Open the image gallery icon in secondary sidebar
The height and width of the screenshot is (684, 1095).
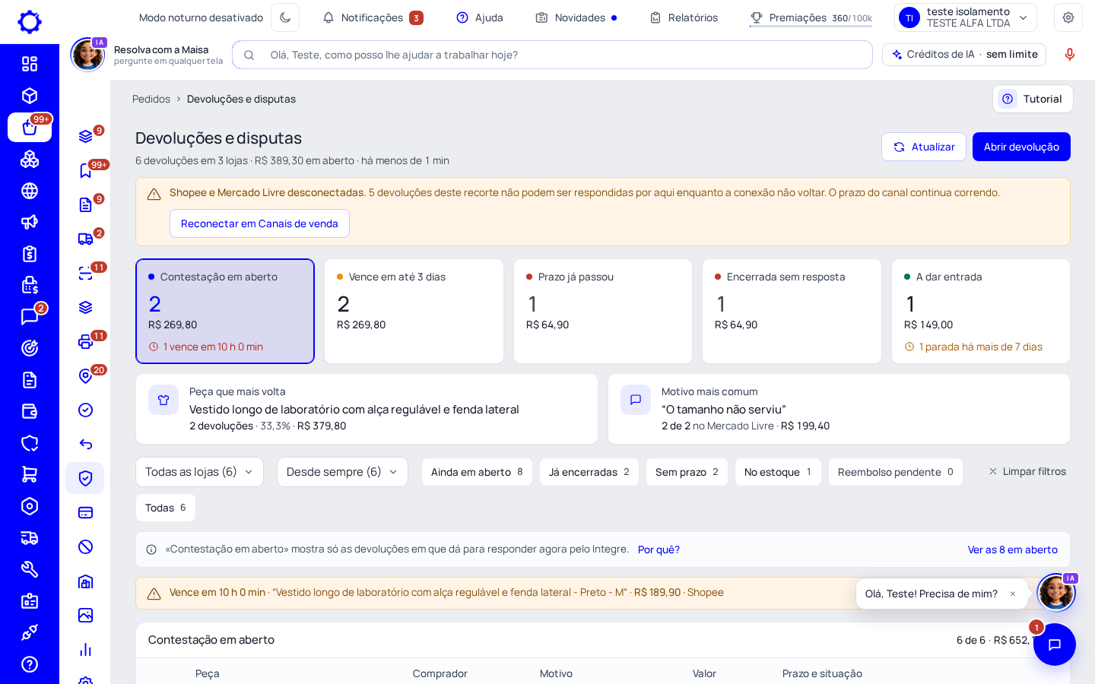86,615
